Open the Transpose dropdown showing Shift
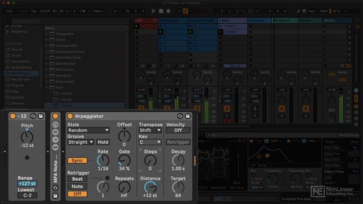 [150, 130]
